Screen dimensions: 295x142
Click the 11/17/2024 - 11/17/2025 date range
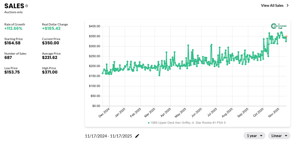pyautogui.click(x=108, y=136)
